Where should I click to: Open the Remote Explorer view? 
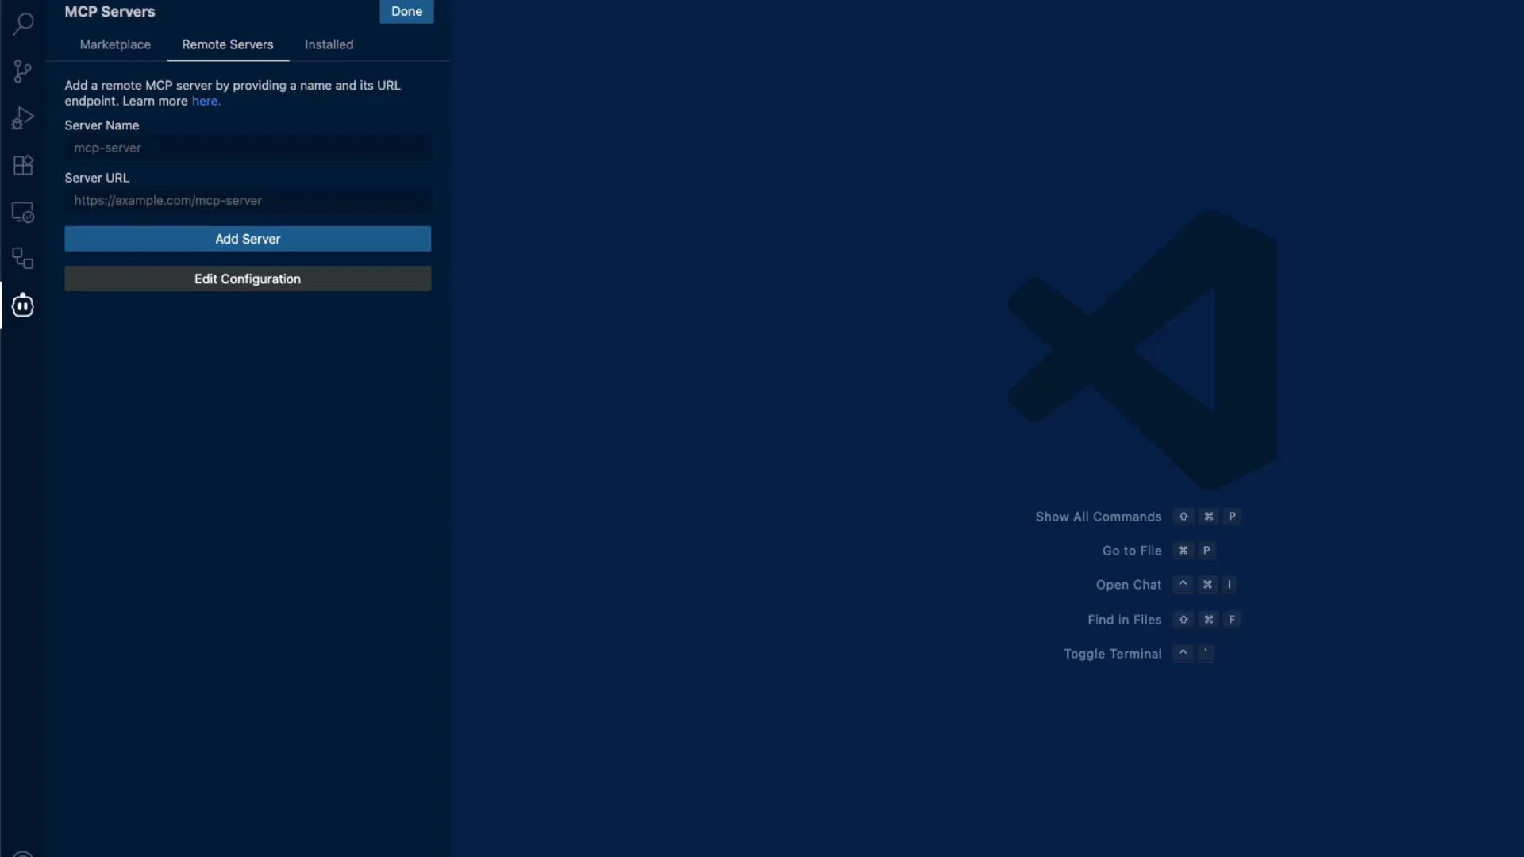23,212
